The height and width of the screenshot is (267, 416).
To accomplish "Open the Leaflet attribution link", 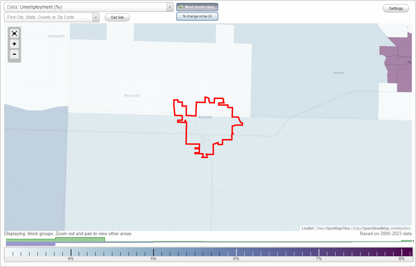I will tap(307, 228).
